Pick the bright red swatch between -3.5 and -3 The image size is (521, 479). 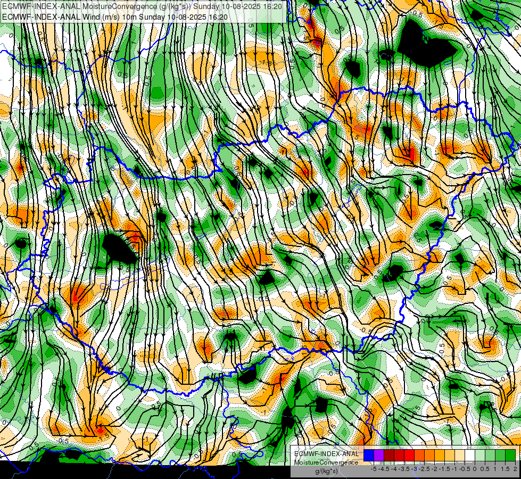click(409, 456)
